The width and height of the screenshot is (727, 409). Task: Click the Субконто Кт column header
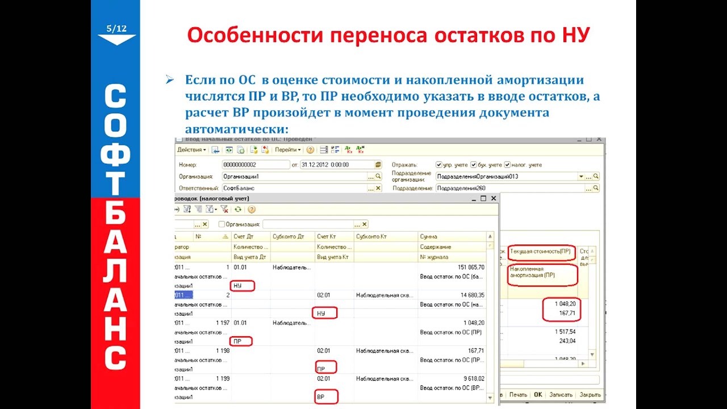pyautogui.click(x=386, y=236)
